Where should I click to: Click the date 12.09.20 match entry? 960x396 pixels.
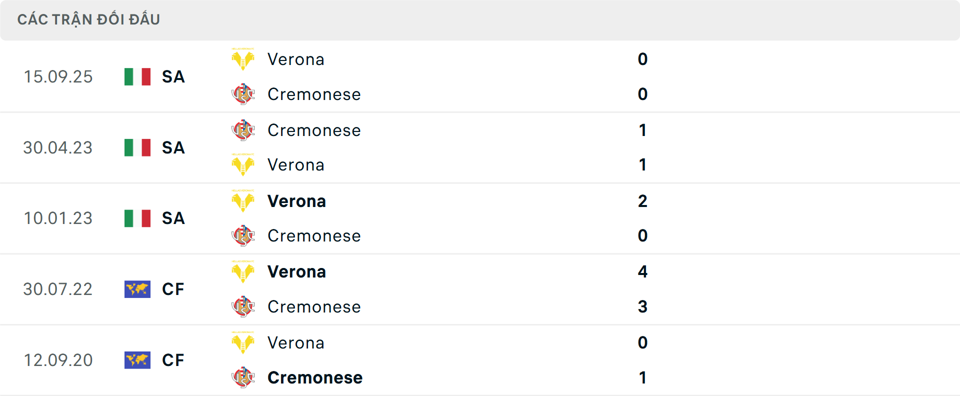(58, 360)
